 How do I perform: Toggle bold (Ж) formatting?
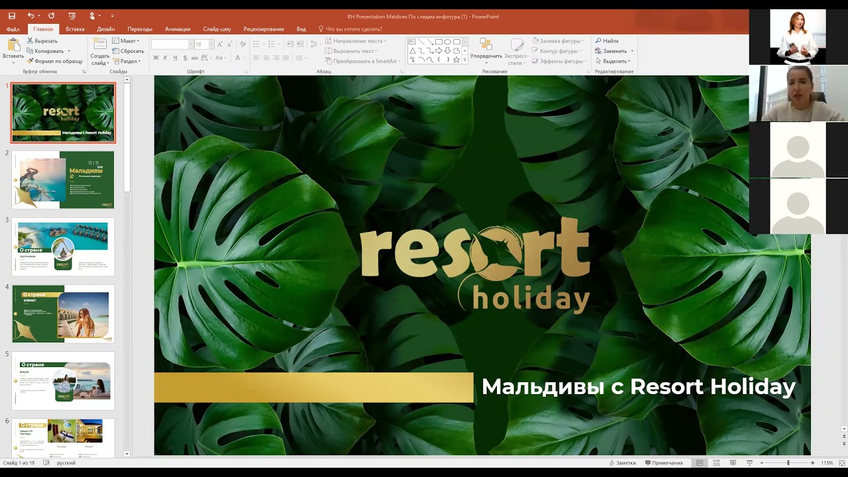tap(156, 58)
